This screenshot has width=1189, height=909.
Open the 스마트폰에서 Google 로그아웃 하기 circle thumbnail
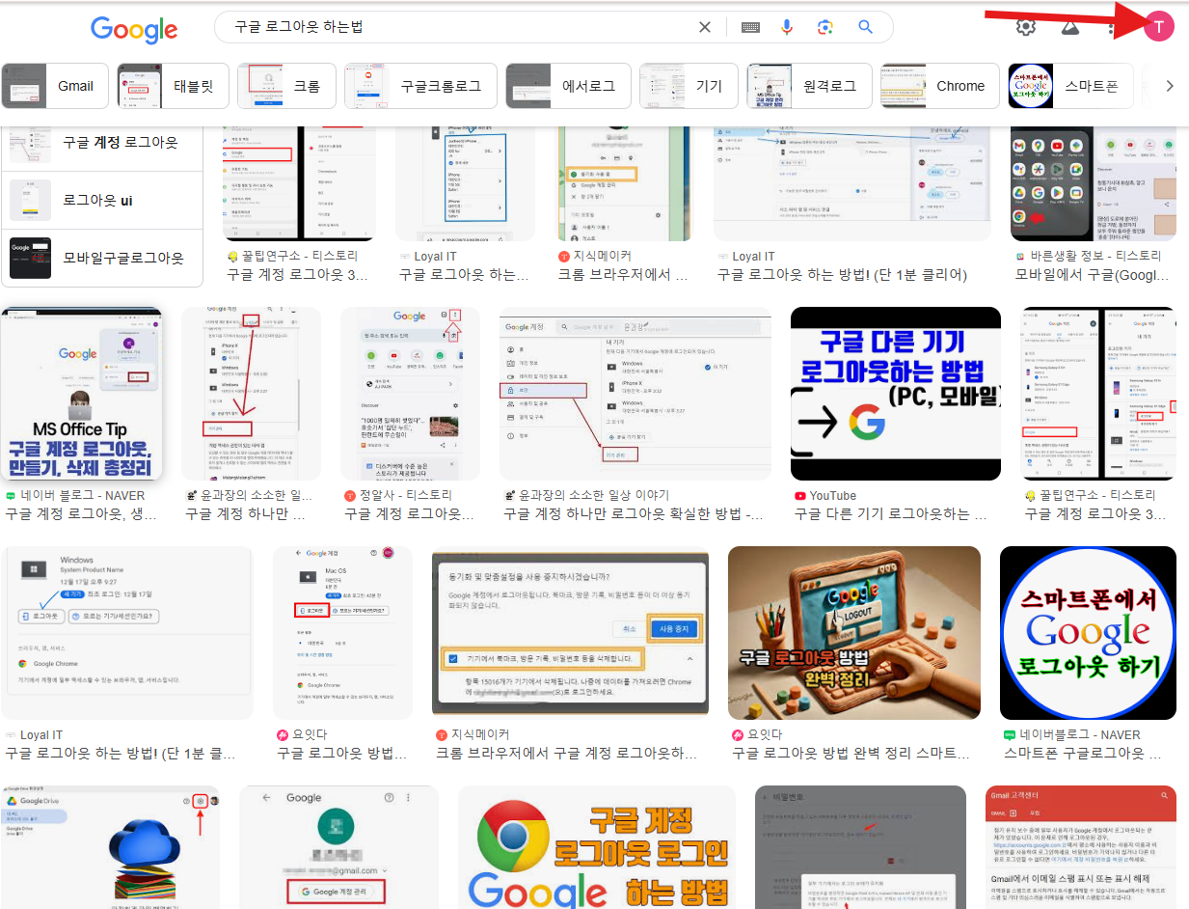1088,633
